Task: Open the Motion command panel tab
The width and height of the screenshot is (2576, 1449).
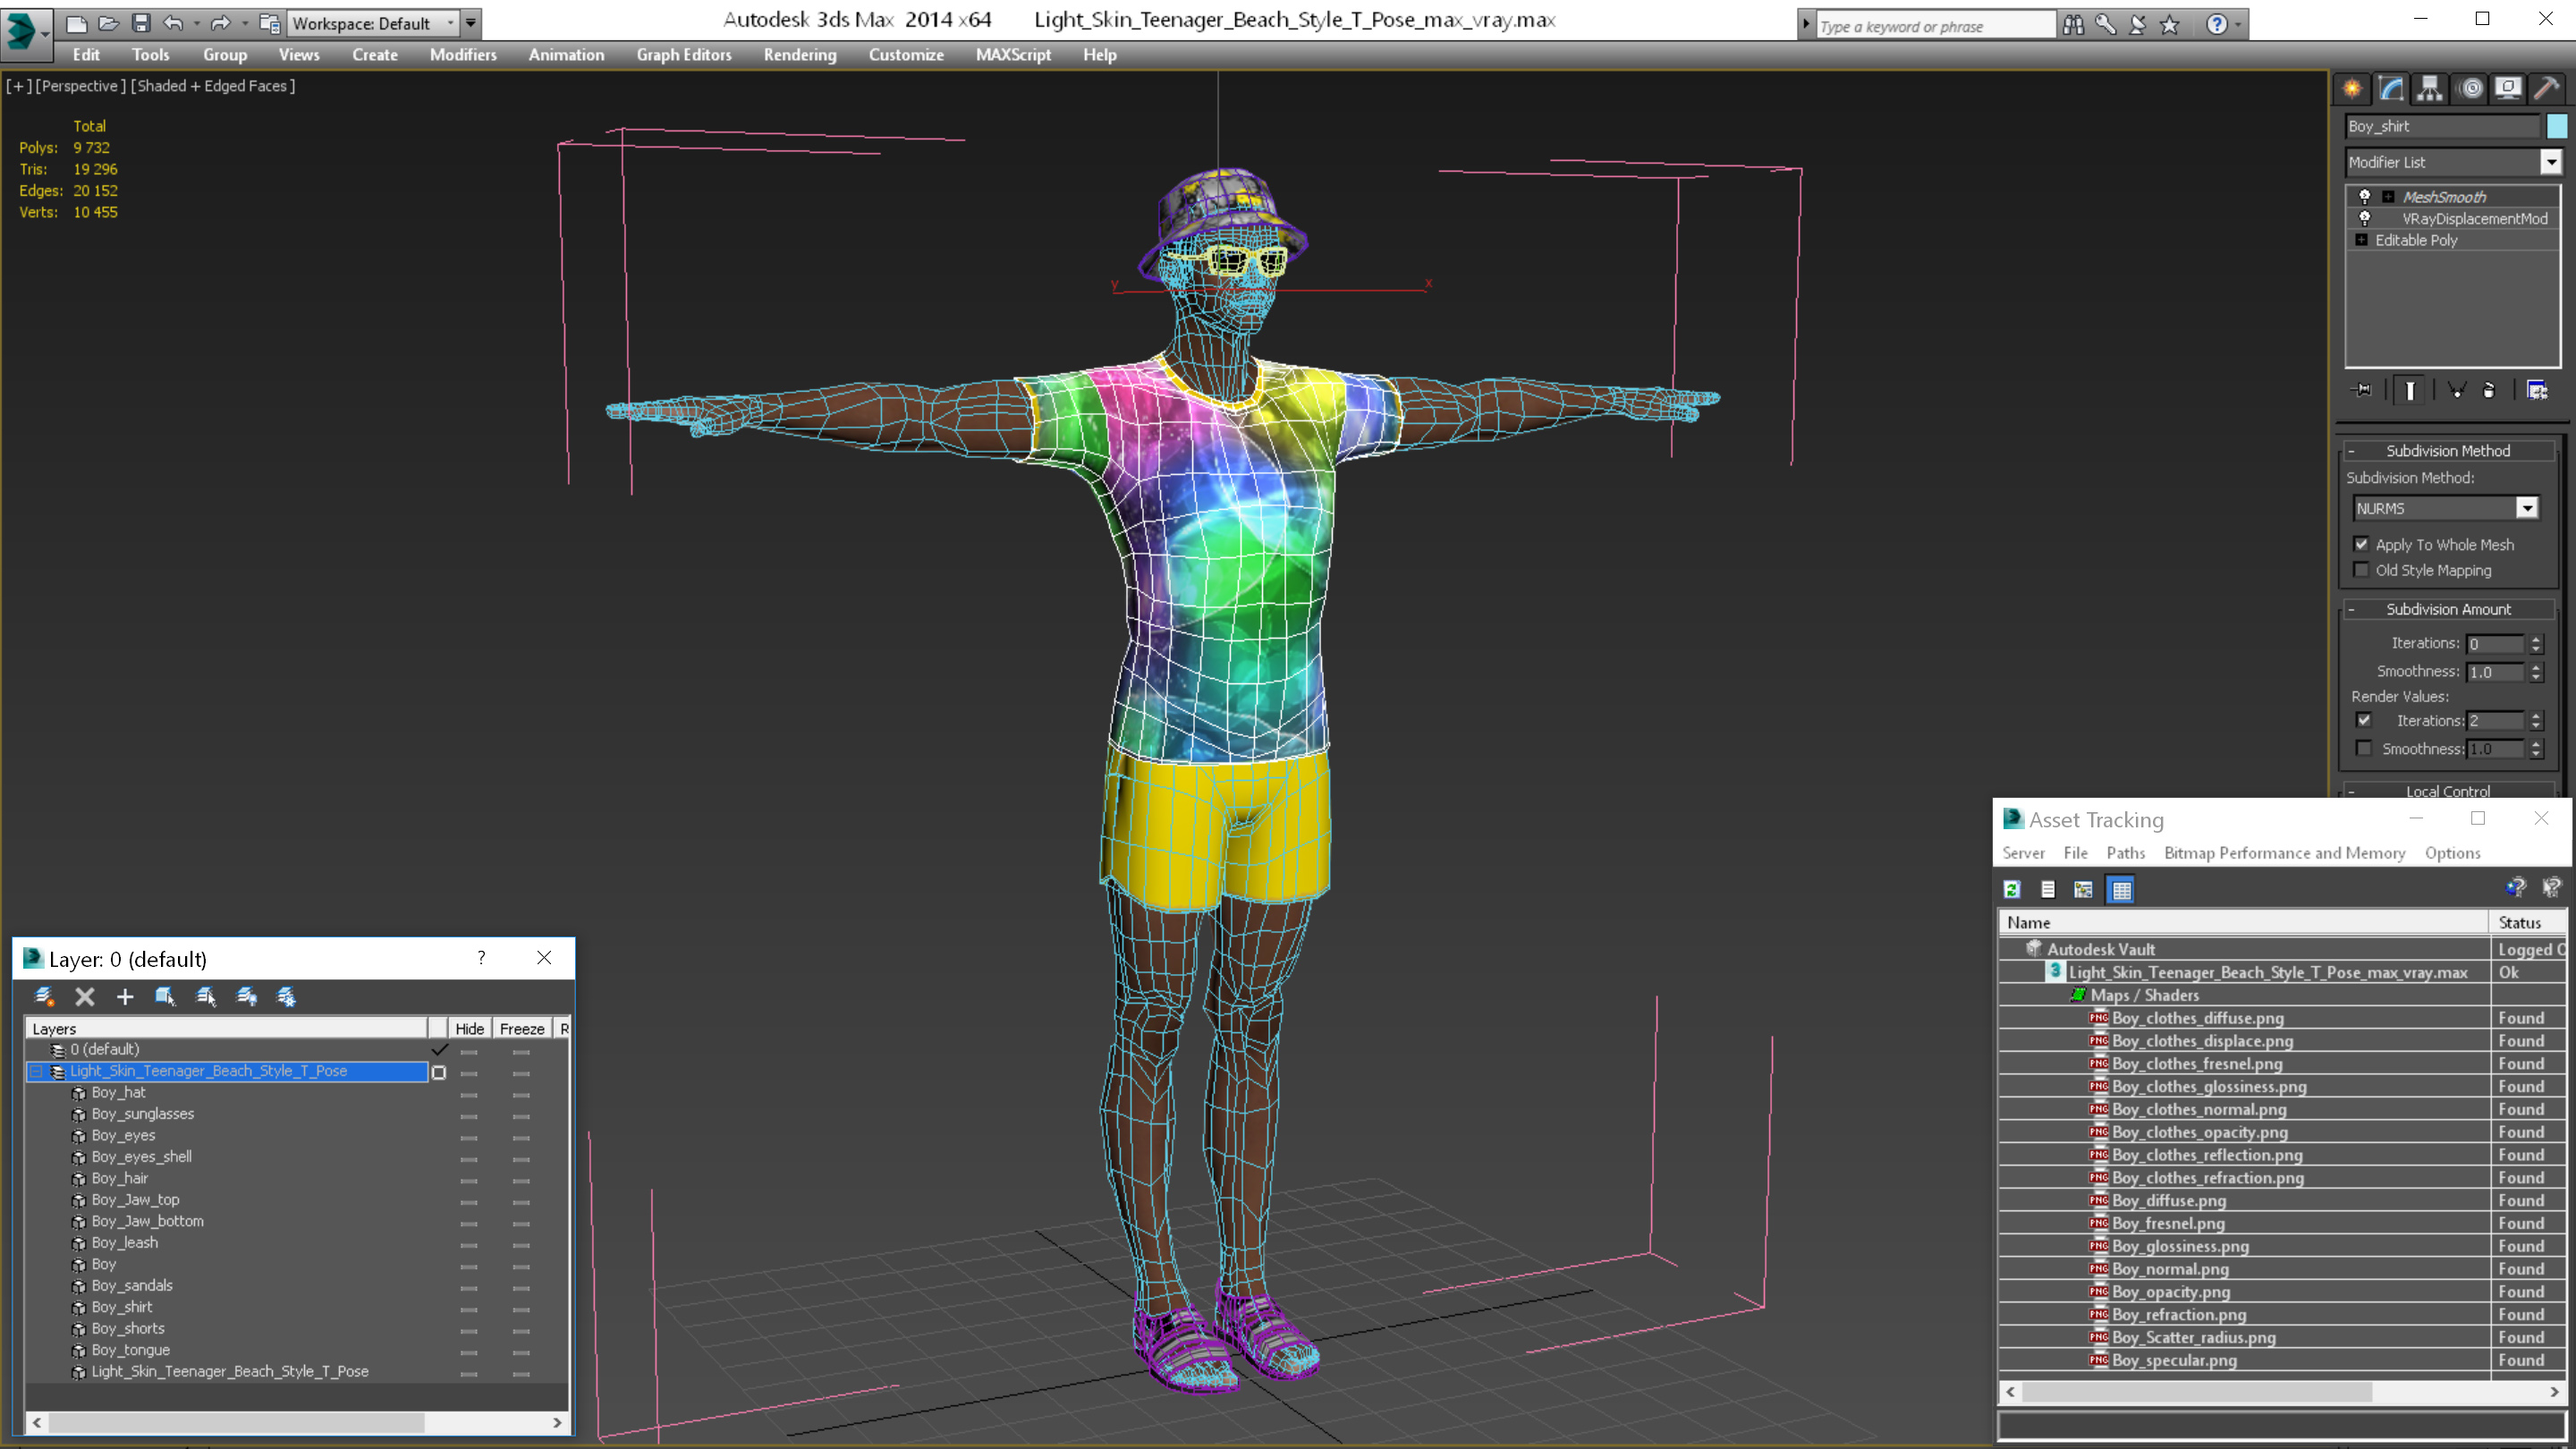Action: click(x=2470, y=89)
